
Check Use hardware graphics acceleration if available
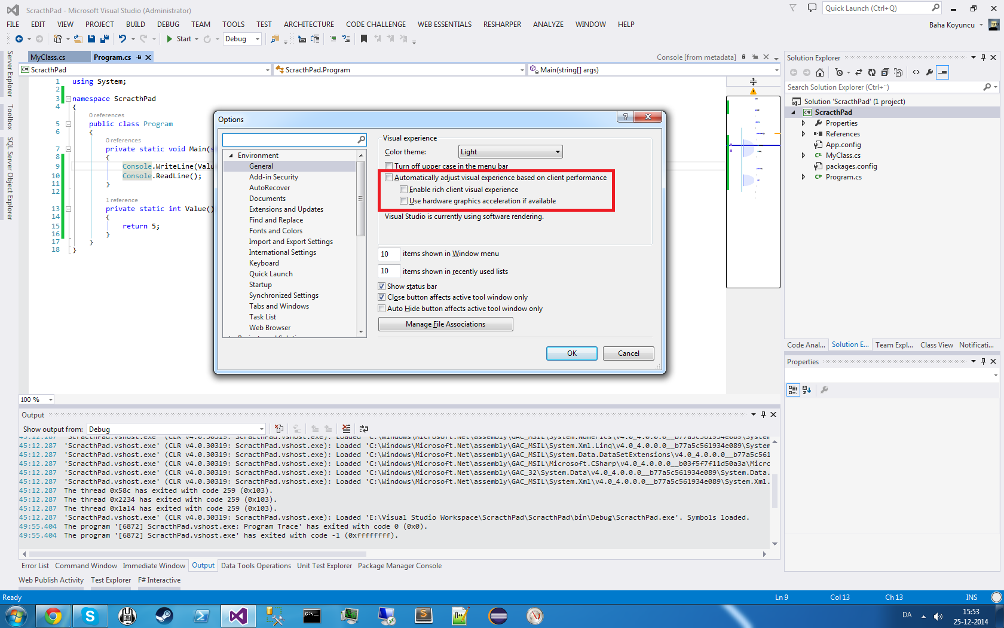404,200
